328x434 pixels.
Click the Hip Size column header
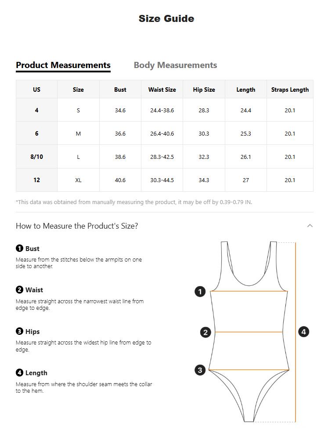[204, 90]
